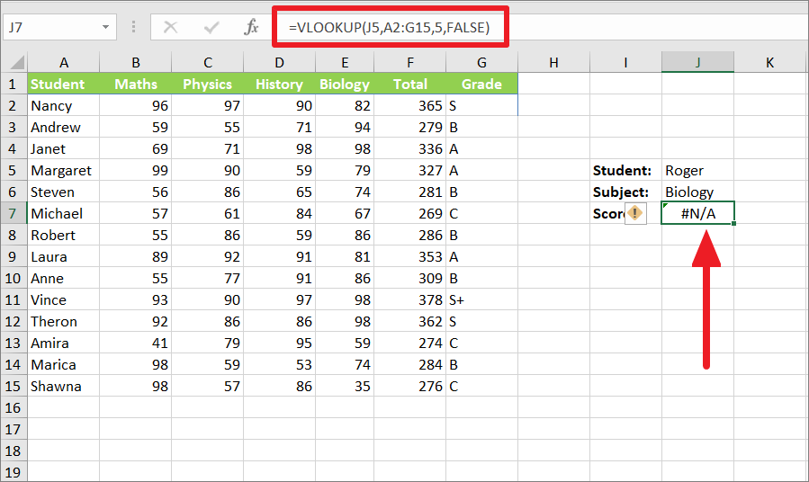Click Vince's grade S+
809x482 pixels.
tap(482, 300)
